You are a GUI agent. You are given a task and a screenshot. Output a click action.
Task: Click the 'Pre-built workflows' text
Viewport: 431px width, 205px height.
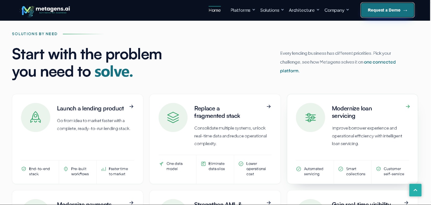click(x=80, y=171)
